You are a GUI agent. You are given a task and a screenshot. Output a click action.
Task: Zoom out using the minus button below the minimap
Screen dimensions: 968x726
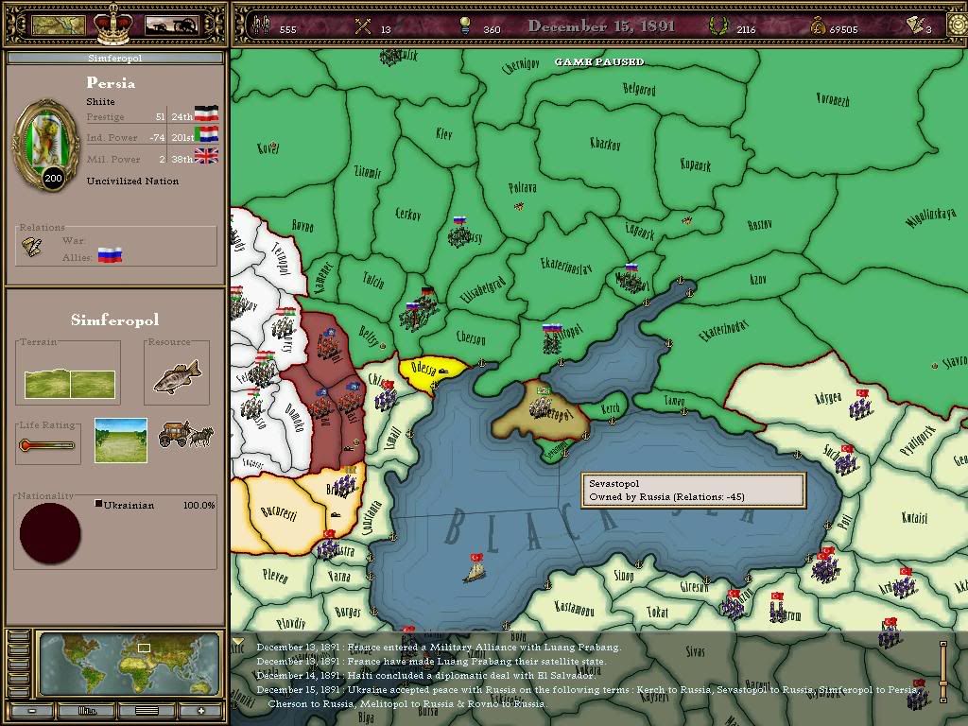(31, 710)
